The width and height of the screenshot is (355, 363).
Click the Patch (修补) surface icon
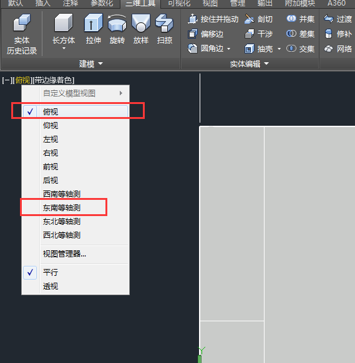point(329,34)
